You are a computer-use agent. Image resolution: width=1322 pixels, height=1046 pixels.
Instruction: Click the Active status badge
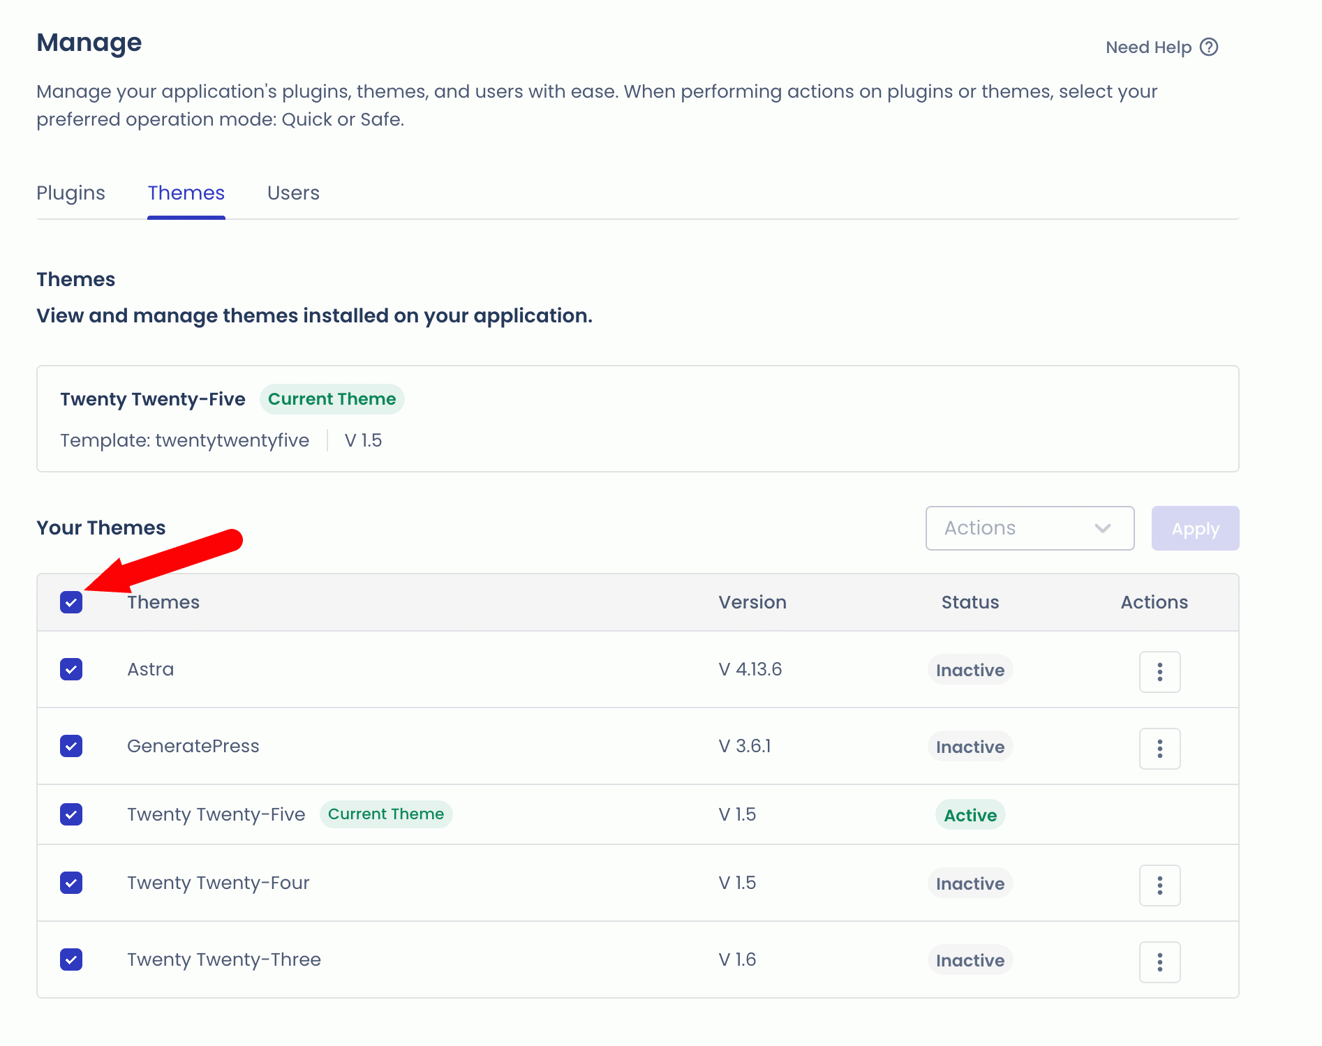click(x=970, y=815)
